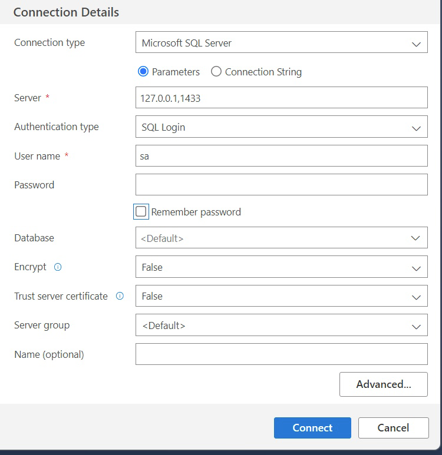Click the Server group chevron arrow
The width and height of the screenshot is (442, 455).
click(416, 326)
